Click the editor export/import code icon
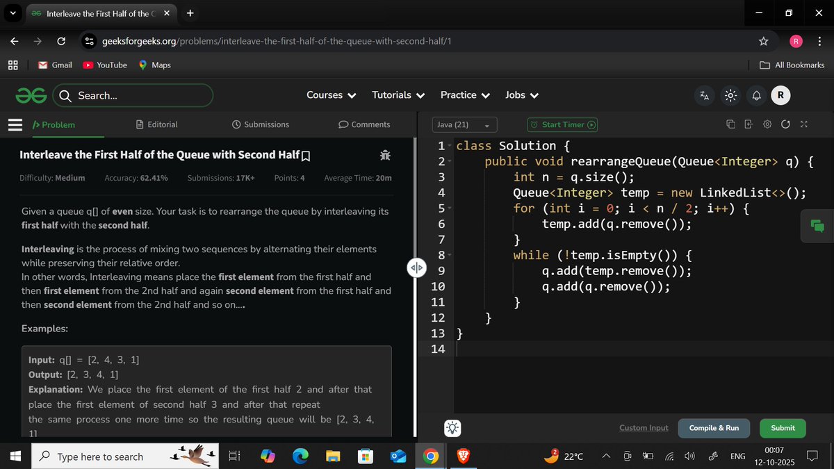Screen dimensions: 834x469 tap(749, 124)
